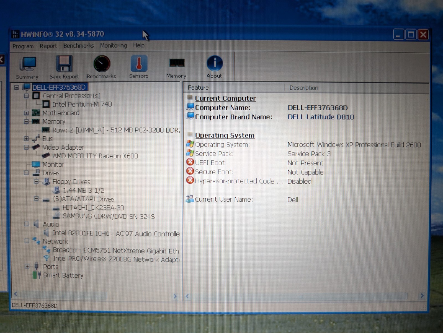Select Intel 82801FB ICH6 AC'97 audio entry
Image resolution: width=443 pixels, height=333 pixels.
pos(116,233)
